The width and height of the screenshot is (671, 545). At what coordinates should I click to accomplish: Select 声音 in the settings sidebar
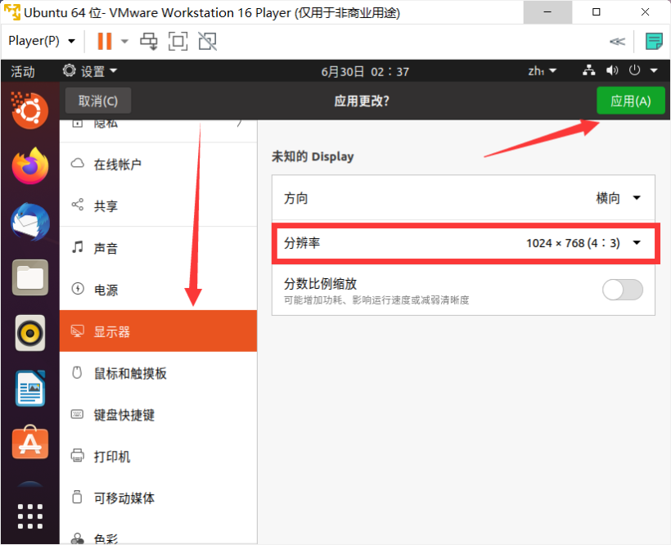pyautogui.click(x=106, y=248)
